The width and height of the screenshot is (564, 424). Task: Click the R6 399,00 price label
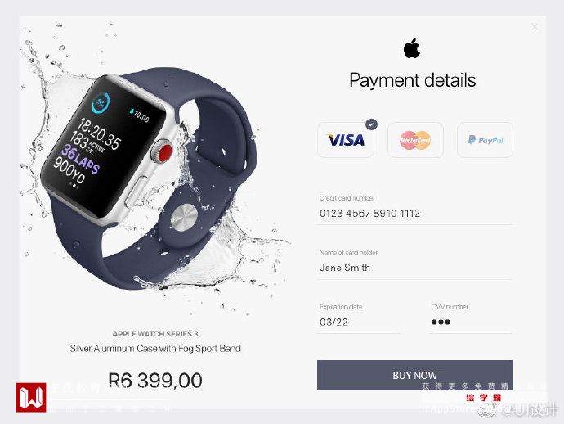click(x=155, y=381)
